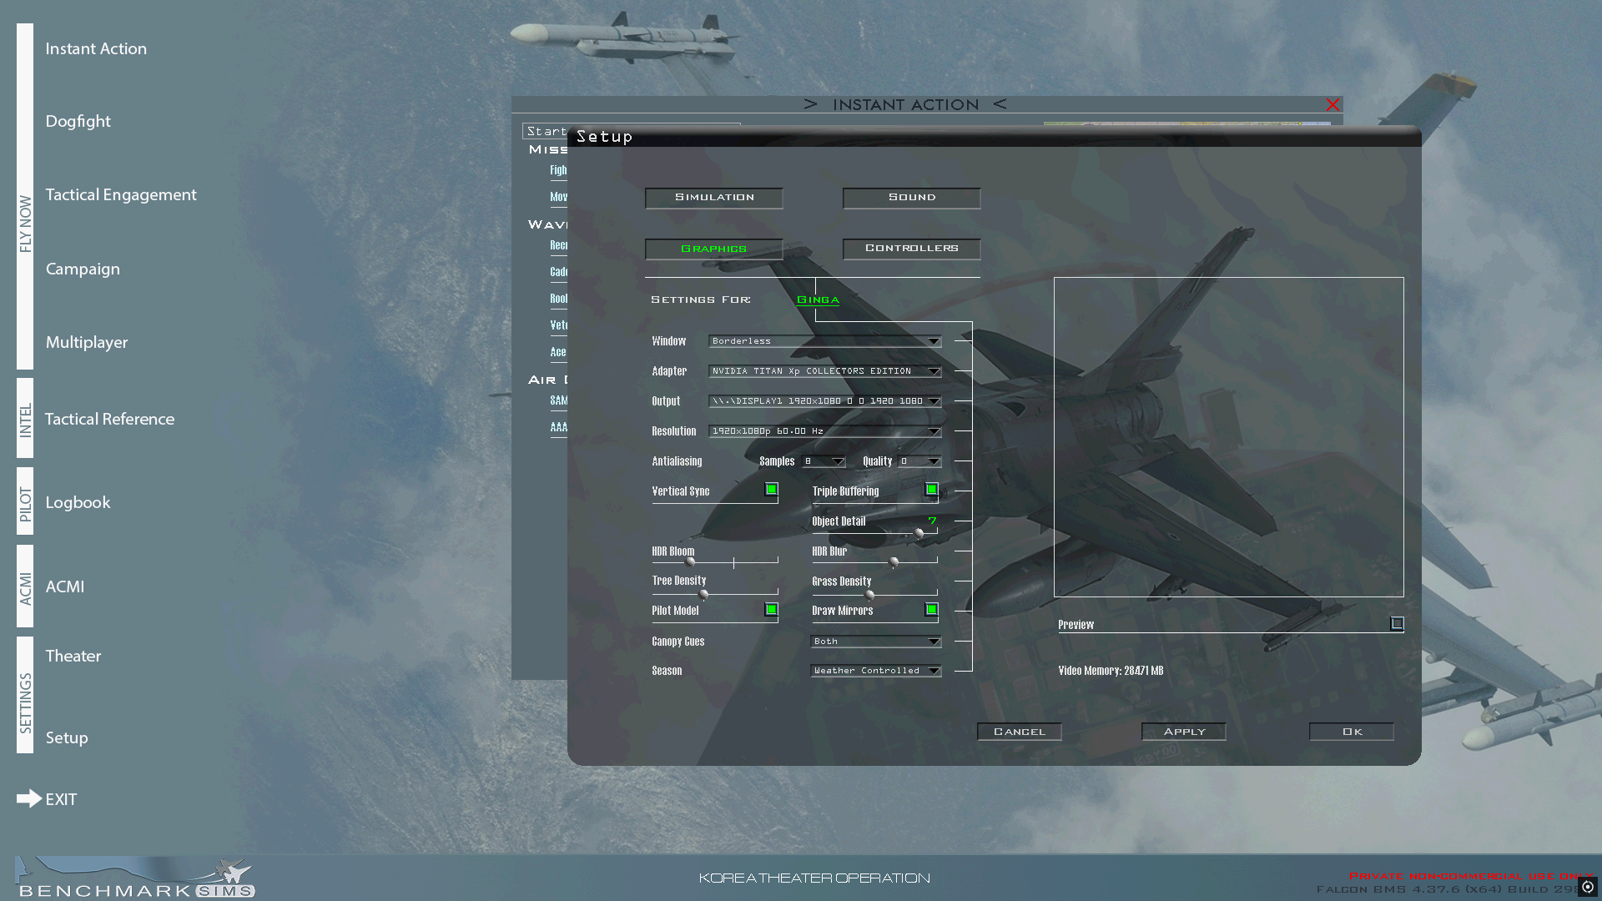
Task: Toggle the Preview checkbox
Action: [x=1397, y=623]
